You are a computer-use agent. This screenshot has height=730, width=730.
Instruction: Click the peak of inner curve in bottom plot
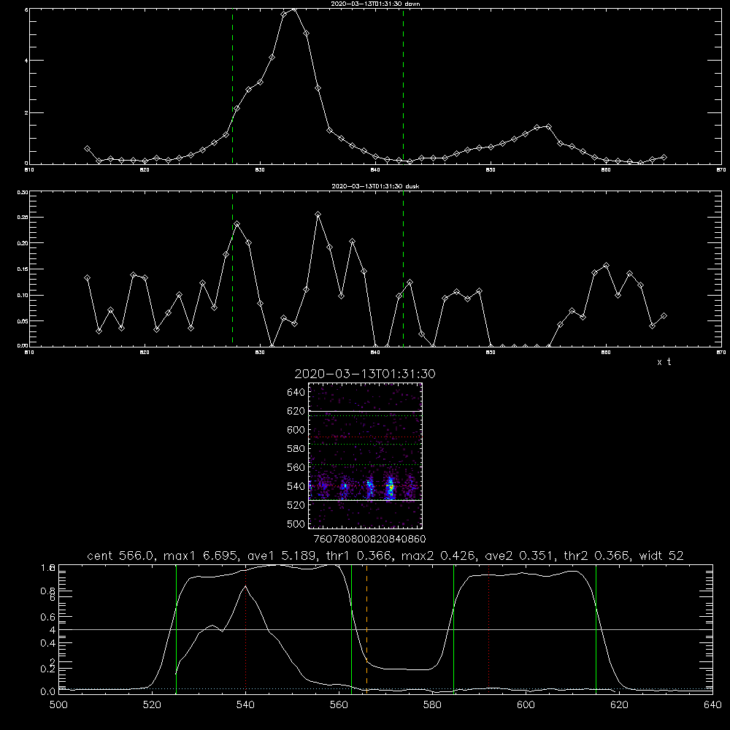(245, 586)
